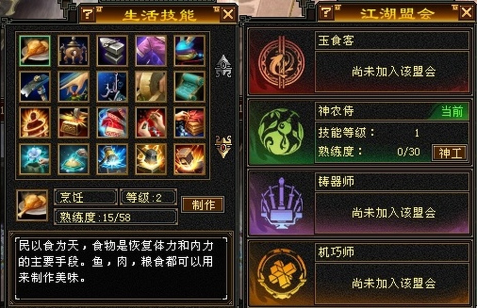Click the skill list scroll down arrow
Screen dimensions: 477x308
224,147
